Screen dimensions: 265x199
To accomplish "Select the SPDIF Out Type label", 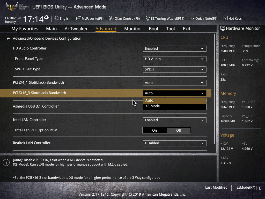I will coord(27,69).
